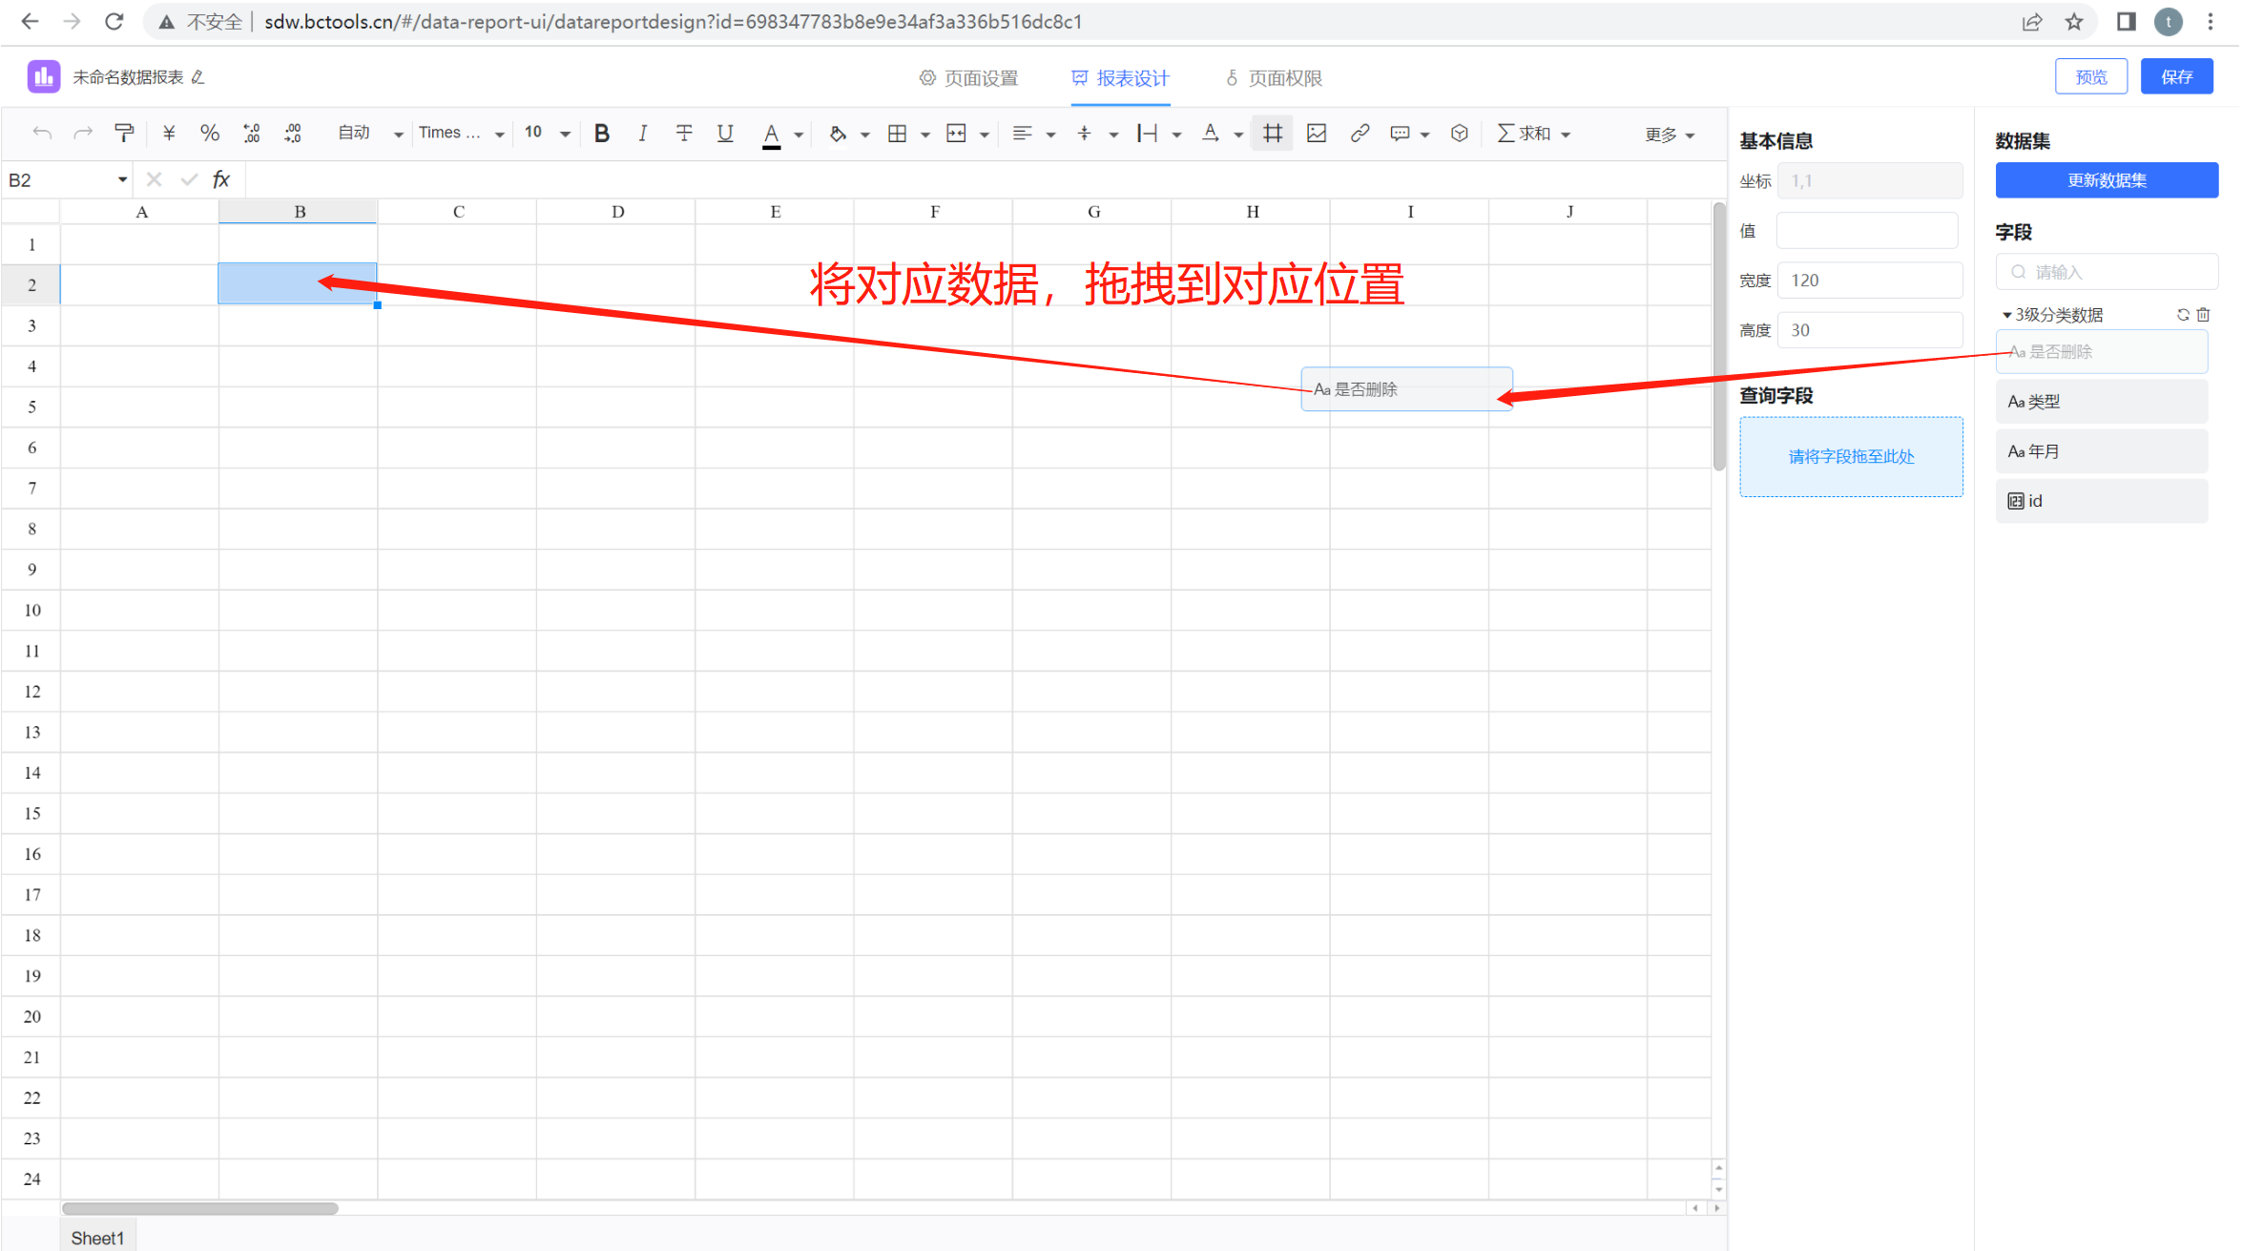Insert a hyperlink
The height and width of the screenshot is (1251, 2242).
(1360, 134)
